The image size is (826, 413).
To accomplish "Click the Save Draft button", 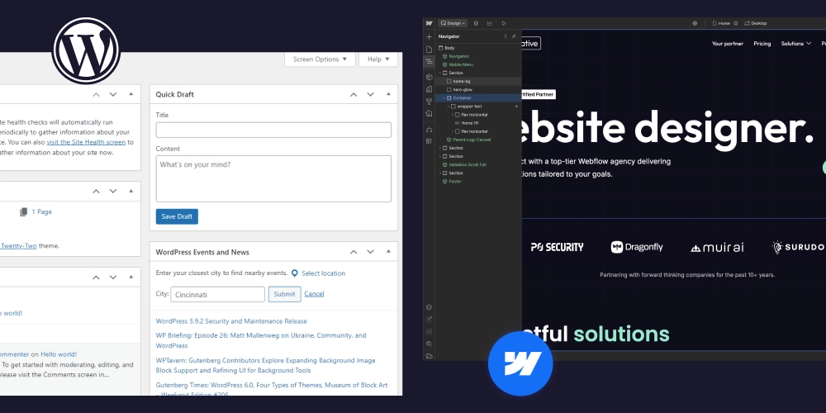I will pyautogui.click(x=177, y=216).
